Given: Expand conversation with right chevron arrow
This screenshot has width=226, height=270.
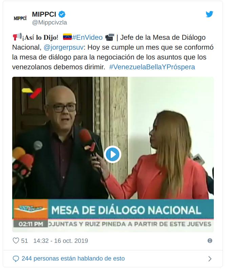Looking at the screenshot, I should tap(210, 259).
